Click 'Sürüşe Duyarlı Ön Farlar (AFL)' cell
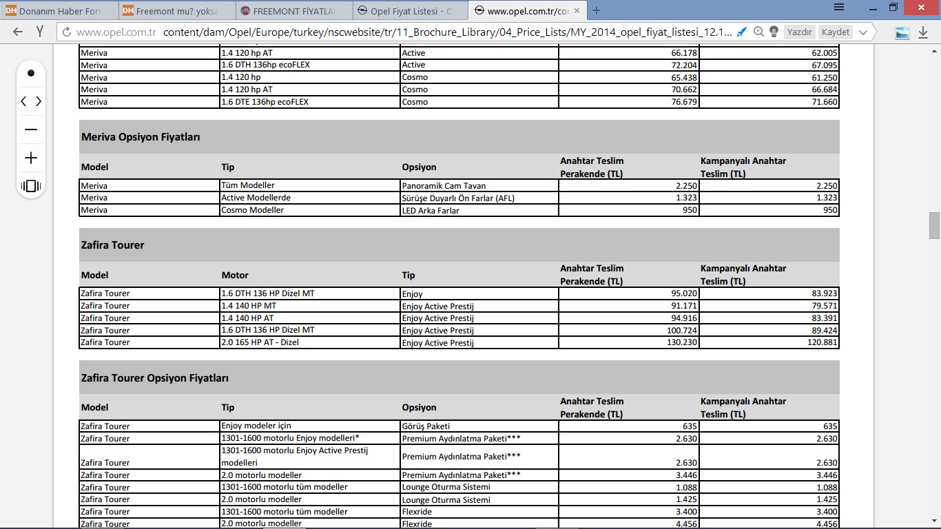Image resolution: width=941 pixels, height=529 pixels. [479, 198]
